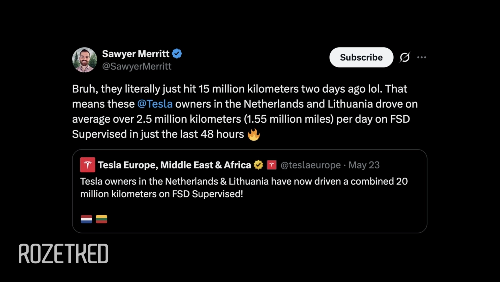500x282 pixels.
Task: Click the main tweet text starting with Bruh
Action: [x=245, y=112]
